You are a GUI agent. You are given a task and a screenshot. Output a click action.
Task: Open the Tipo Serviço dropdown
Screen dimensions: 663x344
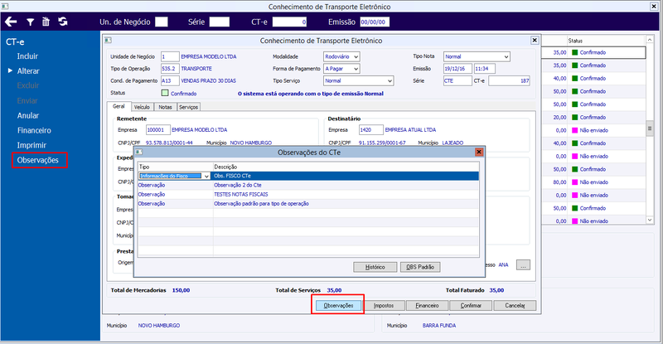click(359, 80)
